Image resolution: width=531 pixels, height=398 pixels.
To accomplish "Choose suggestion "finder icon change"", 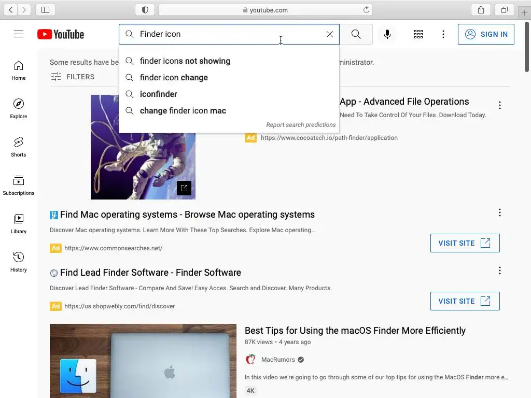I will click(229, 78).
